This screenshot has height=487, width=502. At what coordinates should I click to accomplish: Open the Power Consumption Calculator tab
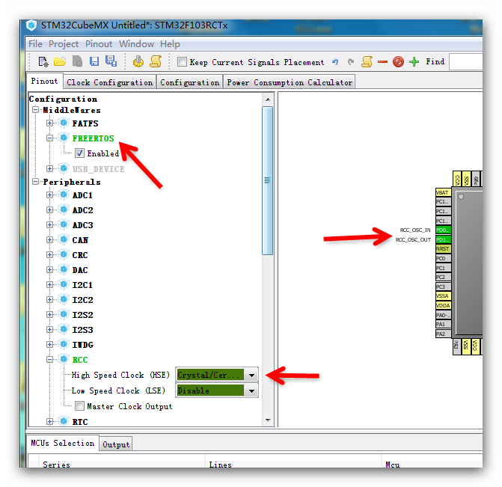pyautogui.click(x=290, y=82)
